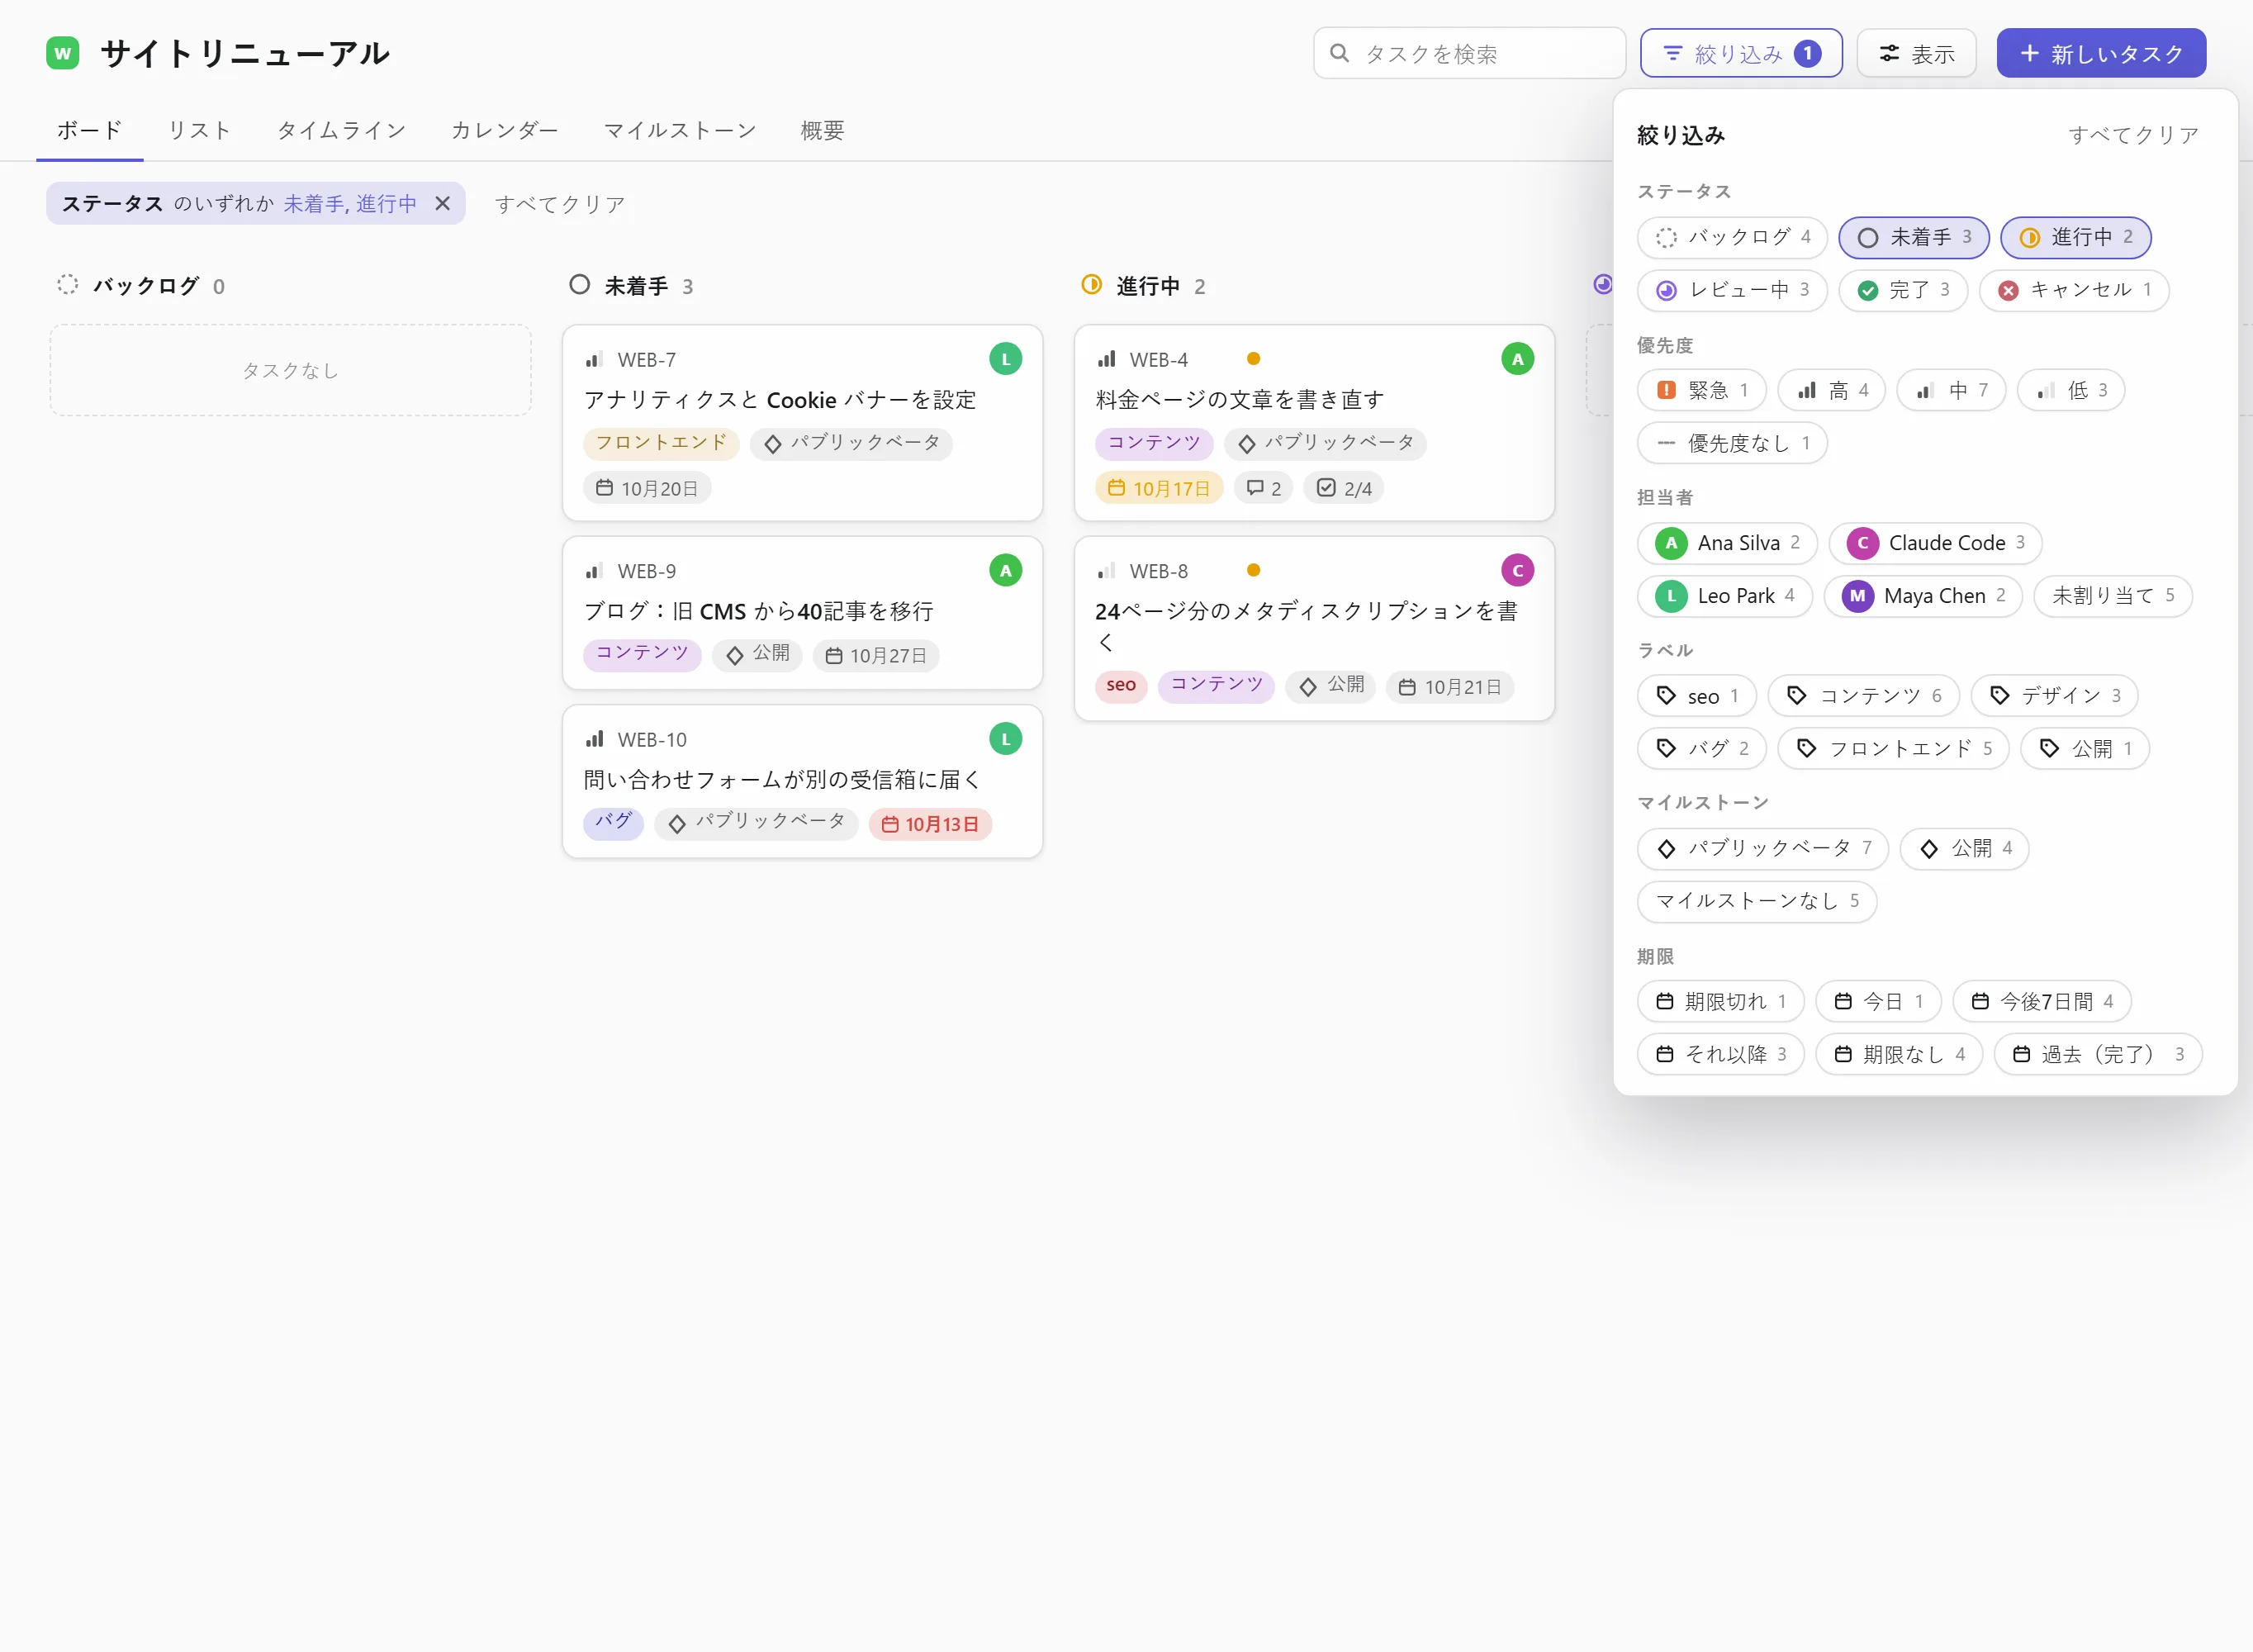Image resolution: width=2253 pixels, height=1652 pixels.
Task: Filter by label デザイン
Action: pos(2053,696)
